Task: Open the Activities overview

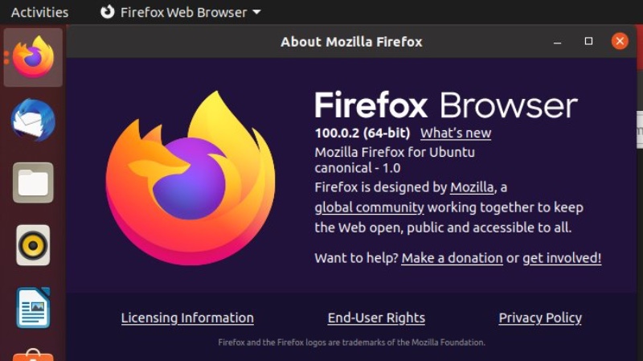Action: click(x=39, y=12)
